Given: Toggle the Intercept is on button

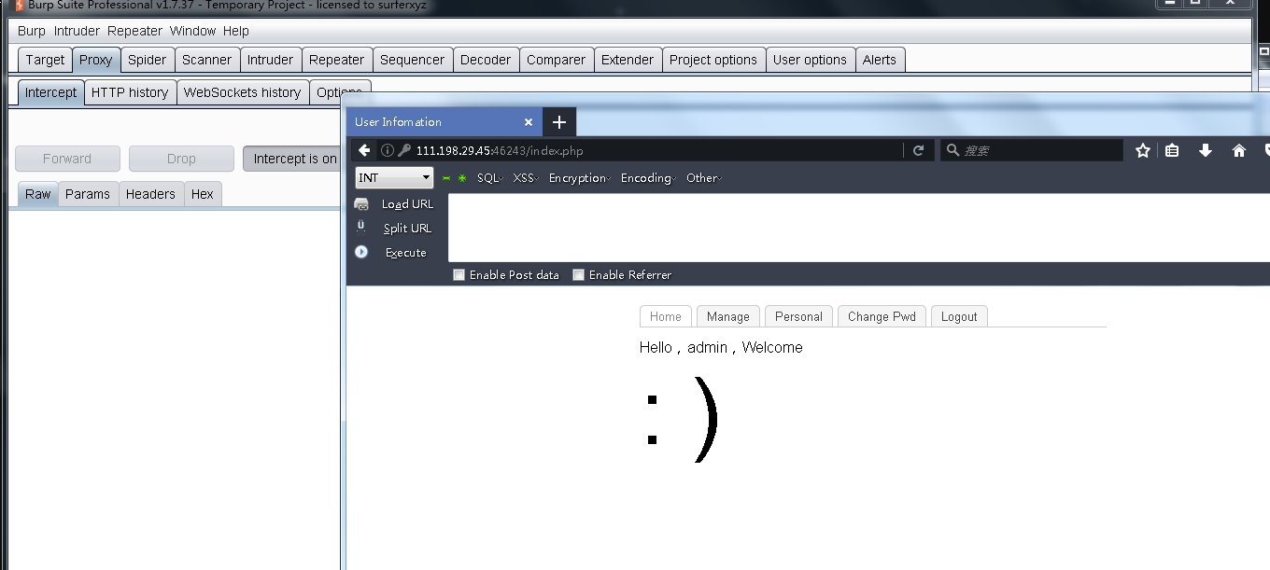Looking at the screenshot, I should coord(293,159).
